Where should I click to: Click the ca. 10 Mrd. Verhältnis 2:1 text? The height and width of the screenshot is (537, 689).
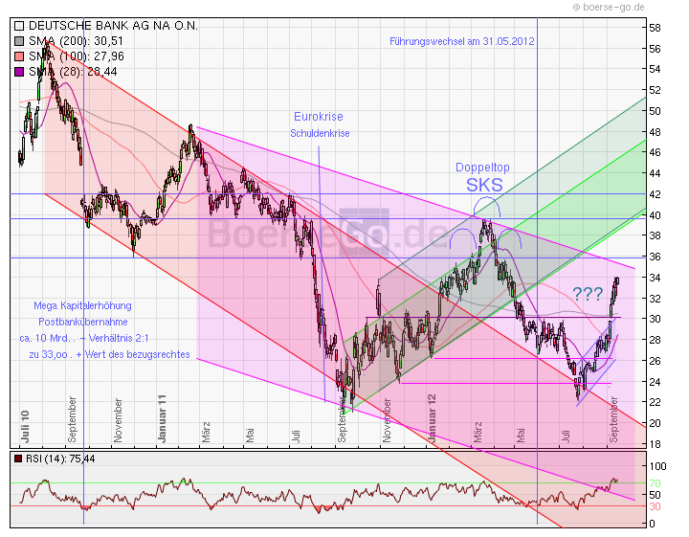pyautogui.click(x=84, y=338)
